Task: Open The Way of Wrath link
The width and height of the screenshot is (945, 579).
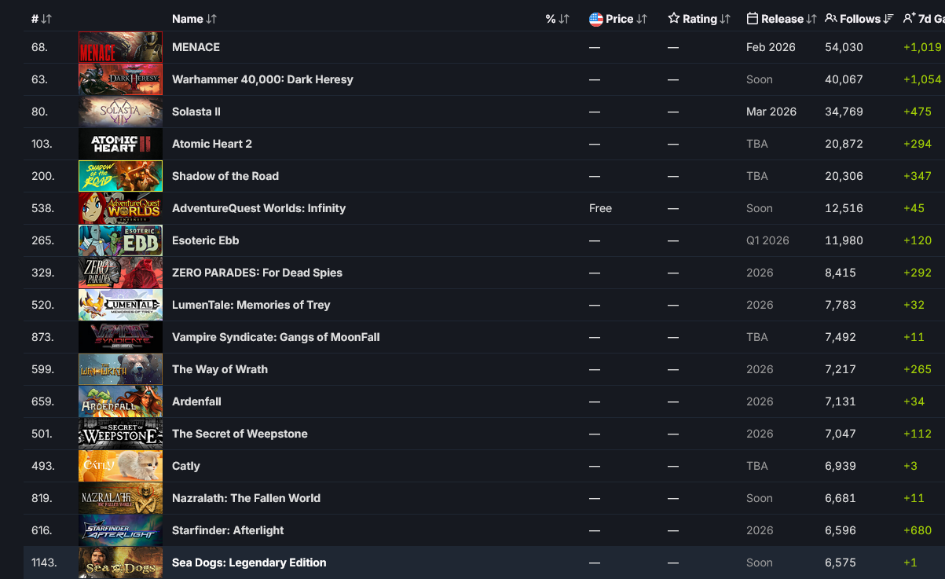Action: point(220,369)
